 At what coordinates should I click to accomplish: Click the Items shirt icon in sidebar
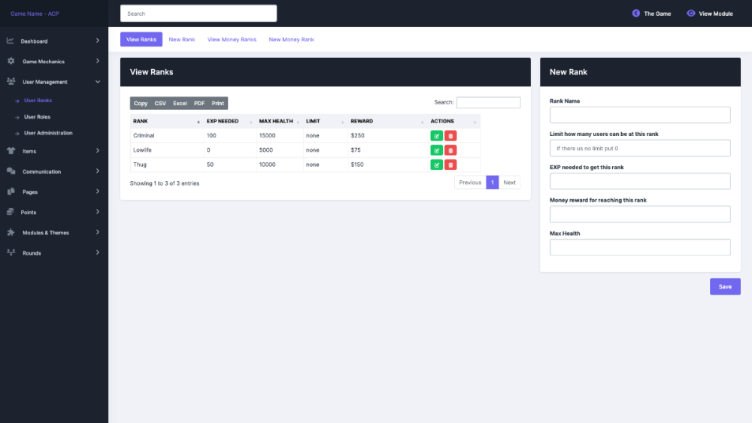[x=11, y=150]
